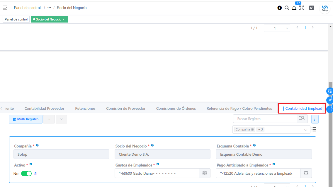Viewport: 333px width, 187px height.
Task: Show info for Compañía field
Action: click(x=37, y=145)
